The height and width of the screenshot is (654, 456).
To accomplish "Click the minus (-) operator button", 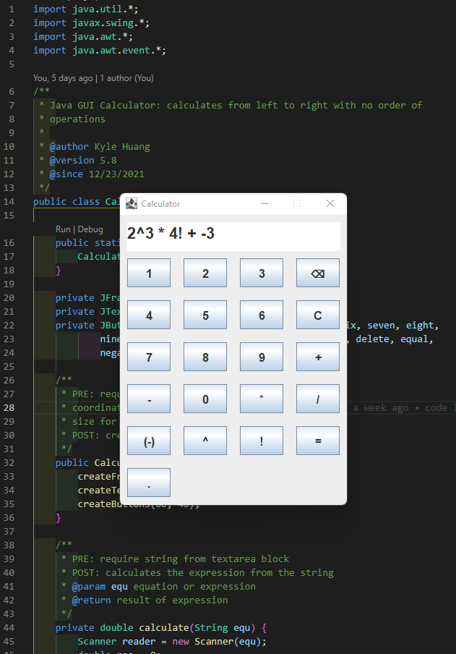I will [149, 399].
